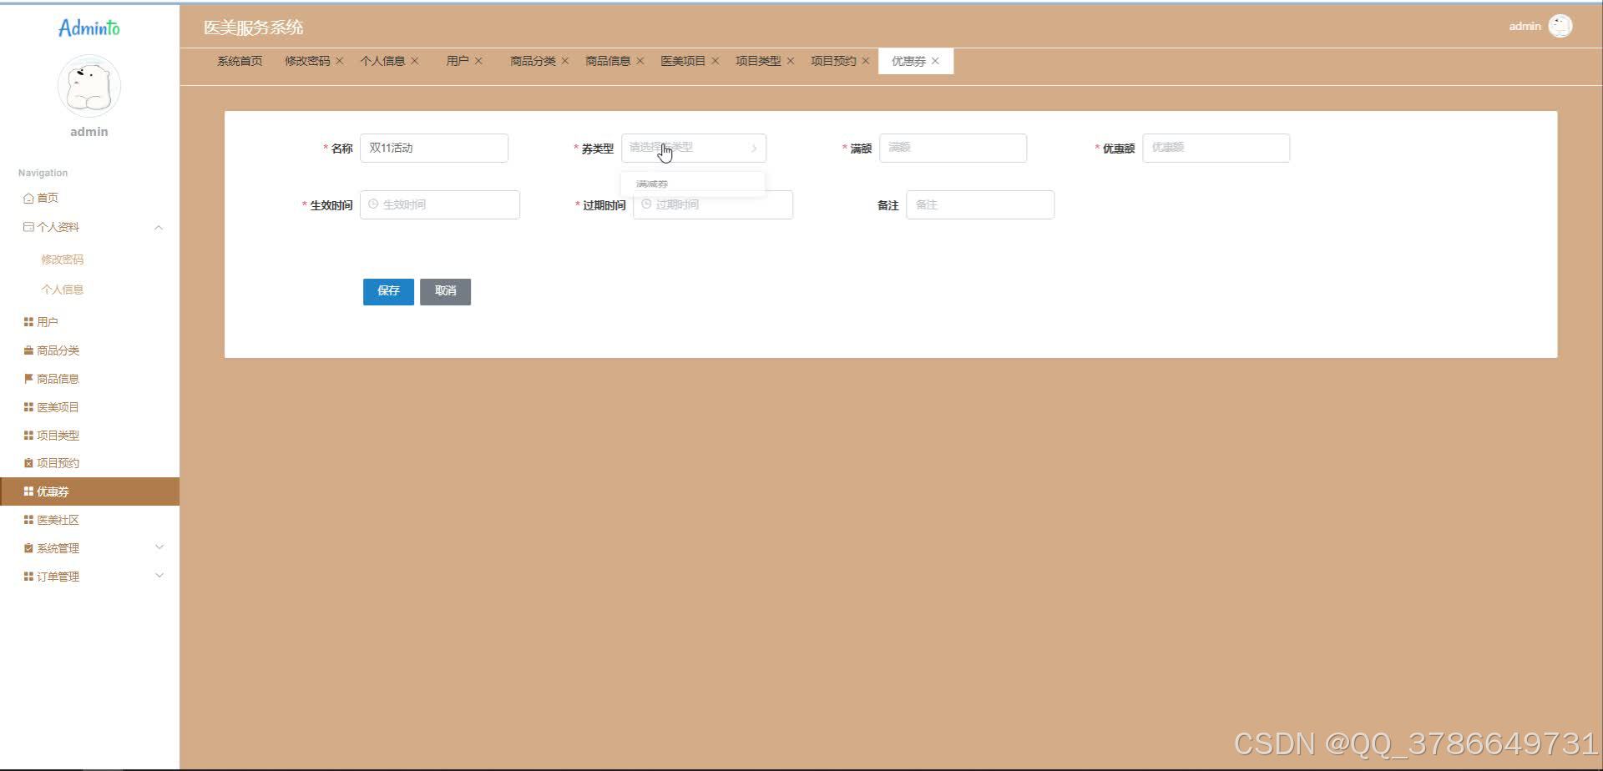Viewport: 1603px width, 771px height.
Task: Open the 券类型 dropdown
Action: 693,148
